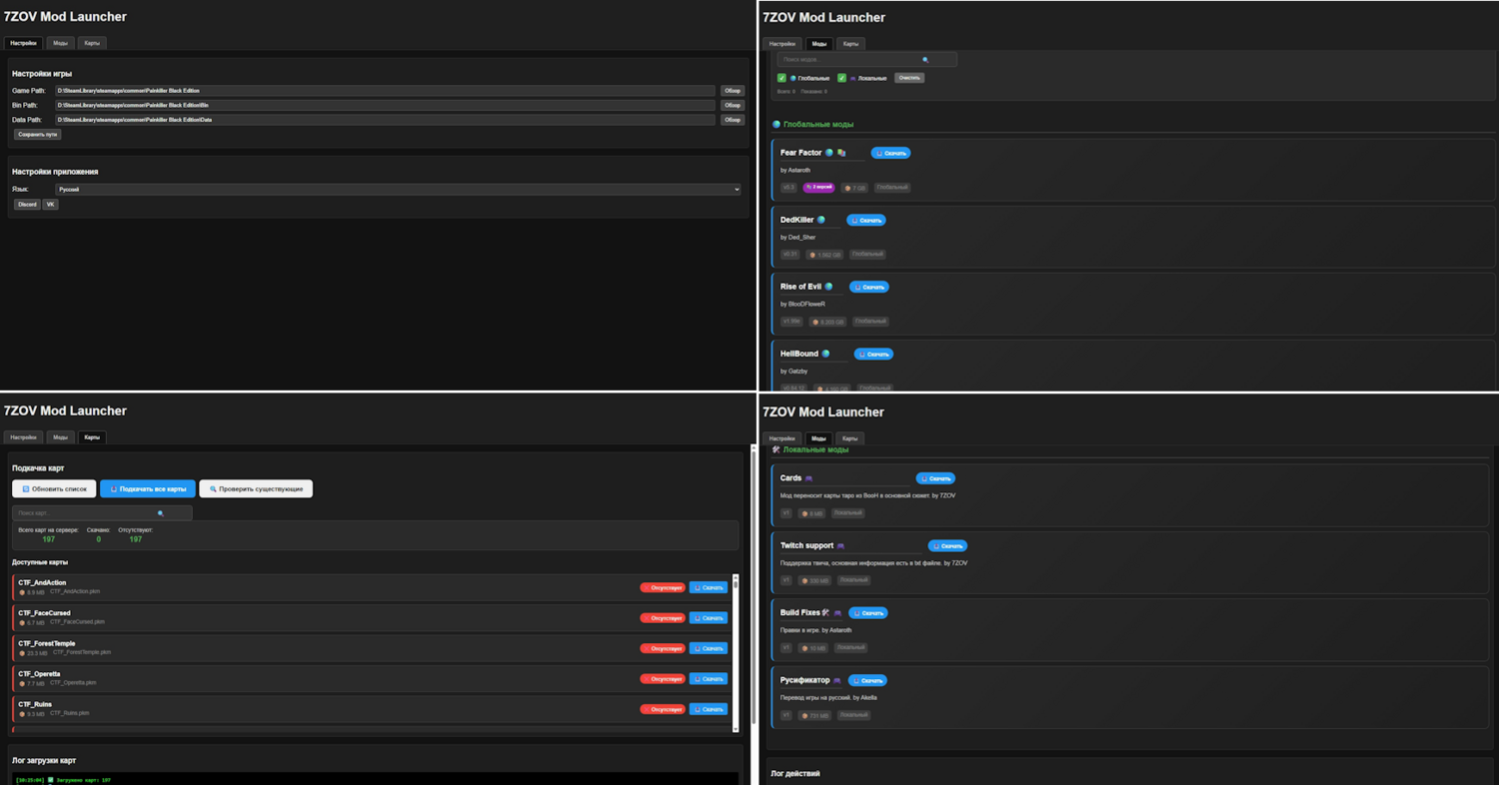Click the gamepad icon next to Русификатор

837,681
